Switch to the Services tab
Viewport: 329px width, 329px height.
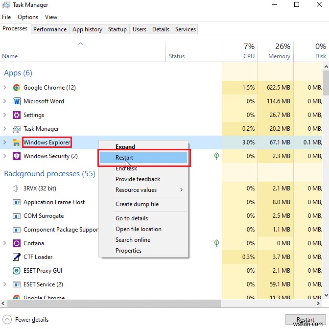pos(186,29)
